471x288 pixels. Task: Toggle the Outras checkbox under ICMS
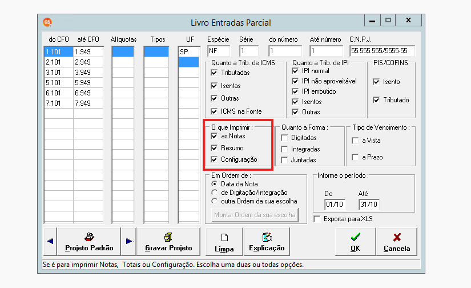pyautogui.click(x=214, y=99)
